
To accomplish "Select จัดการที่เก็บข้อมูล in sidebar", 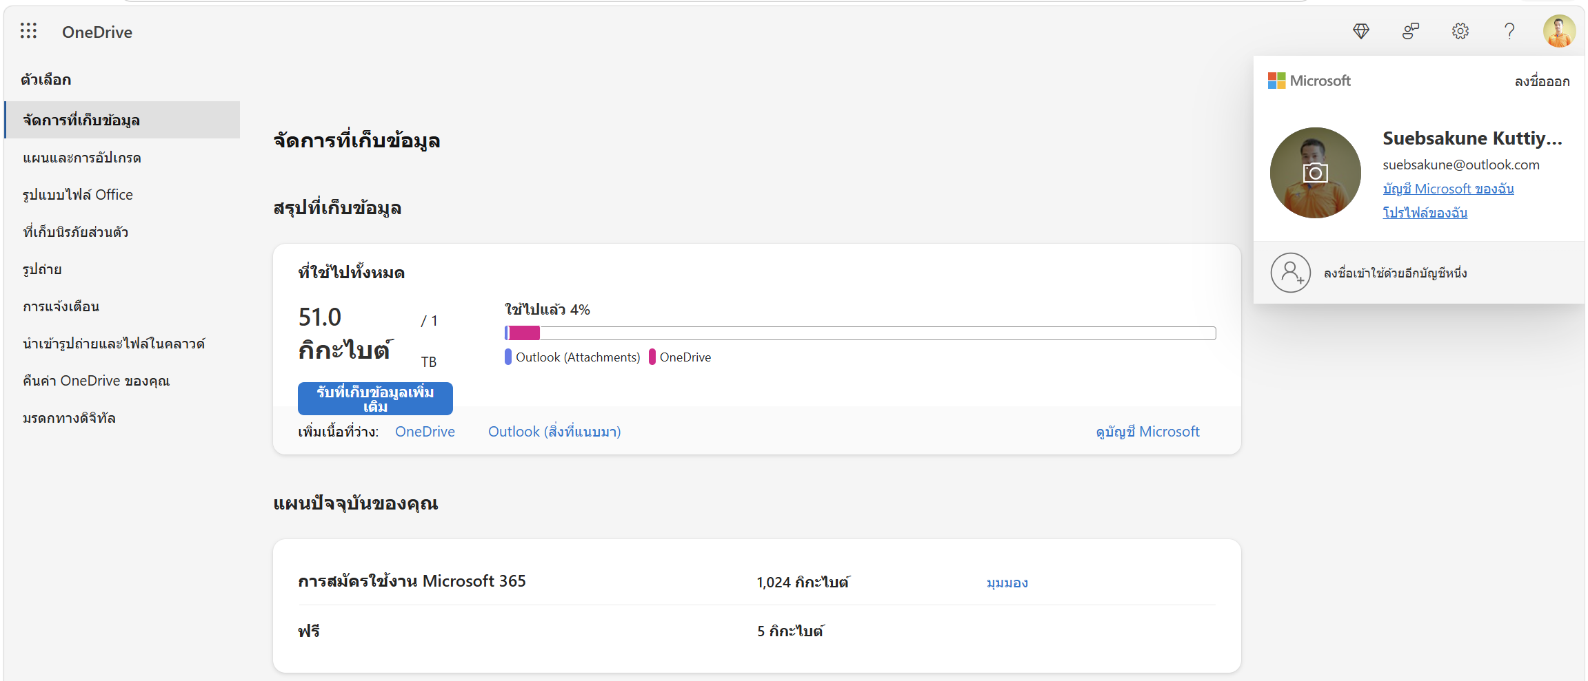I will point(123,120).
